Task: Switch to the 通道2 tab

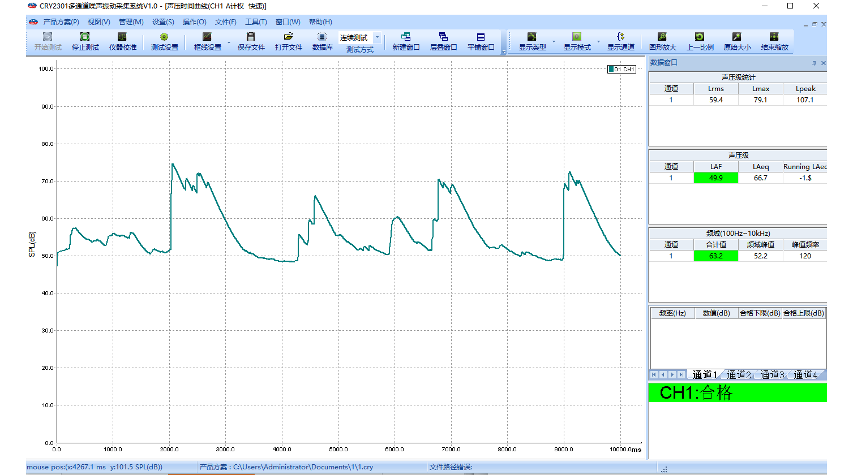Action: tap(738, 375)
